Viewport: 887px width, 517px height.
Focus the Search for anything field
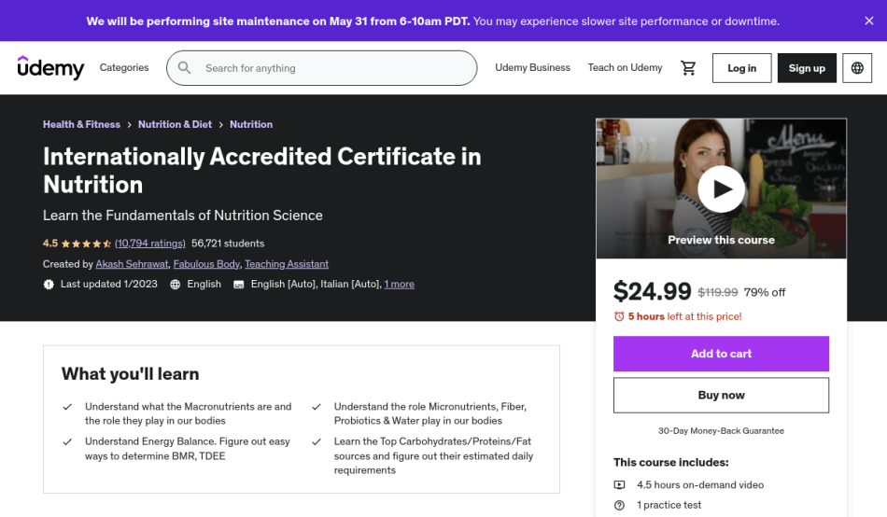tap(322, 68)
